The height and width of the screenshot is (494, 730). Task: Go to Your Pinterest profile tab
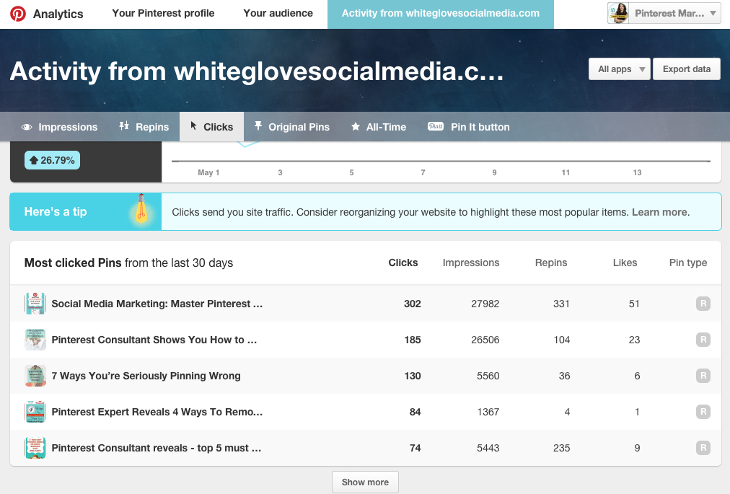click(x=164, y=13)
